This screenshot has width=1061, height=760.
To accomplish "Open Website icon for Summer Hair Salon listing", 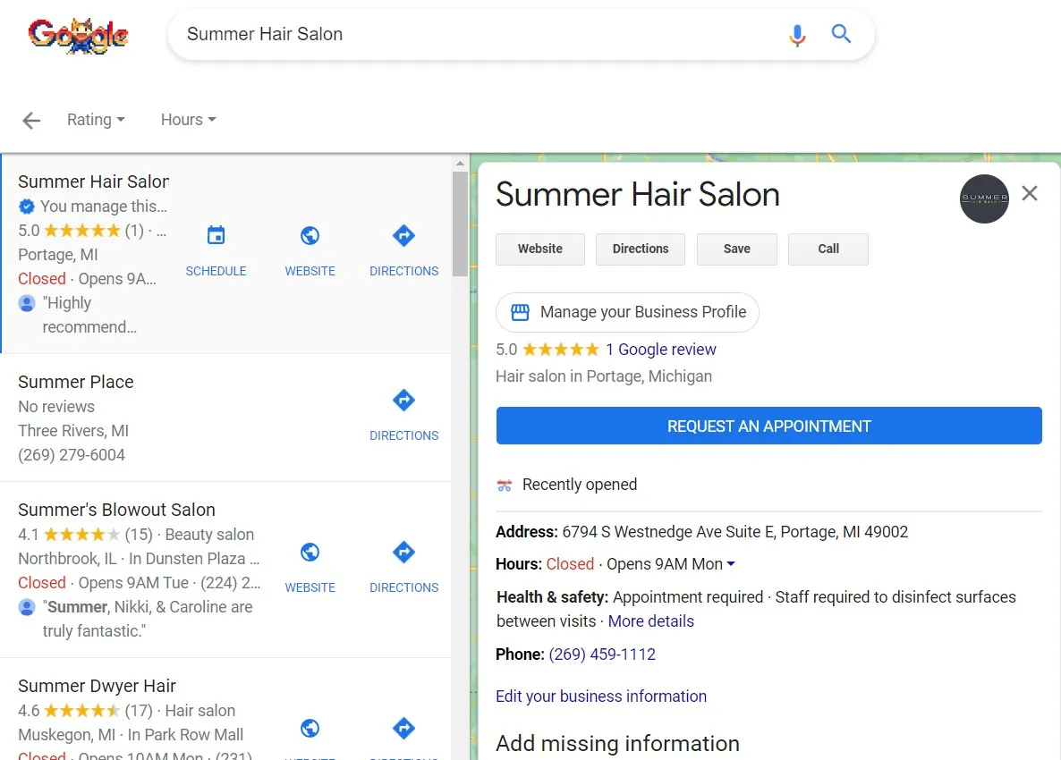I will 310,251.
